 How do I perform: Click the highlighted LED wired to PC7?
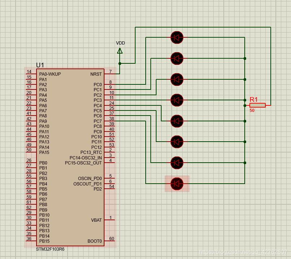click(177, 184)
